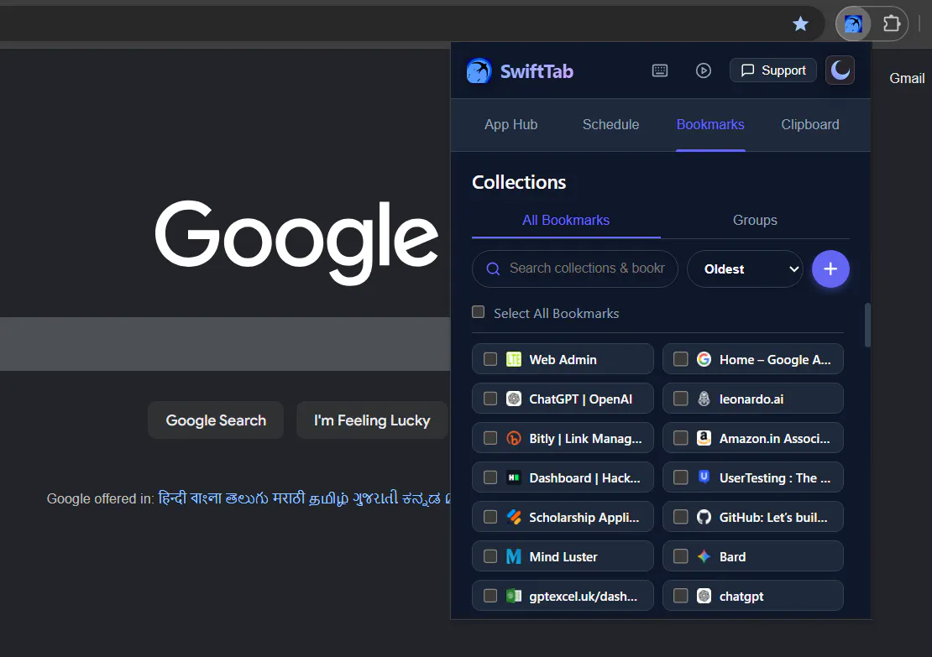
Task: Check the Home – Google A... checkbox
Action: coord(680,359)
